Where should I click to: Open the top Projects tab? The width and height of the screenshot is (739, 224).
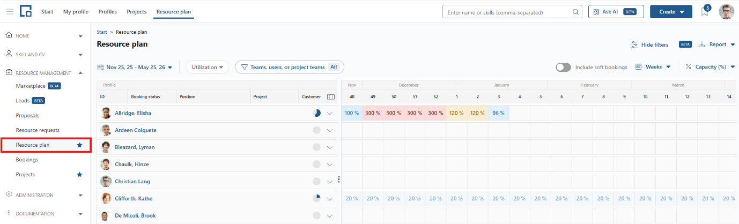coord(136,11)
